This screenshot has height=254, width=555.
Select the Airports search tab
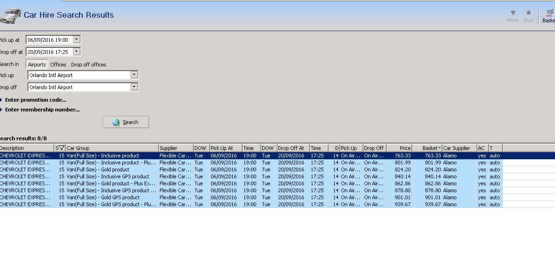pos(37,65)
